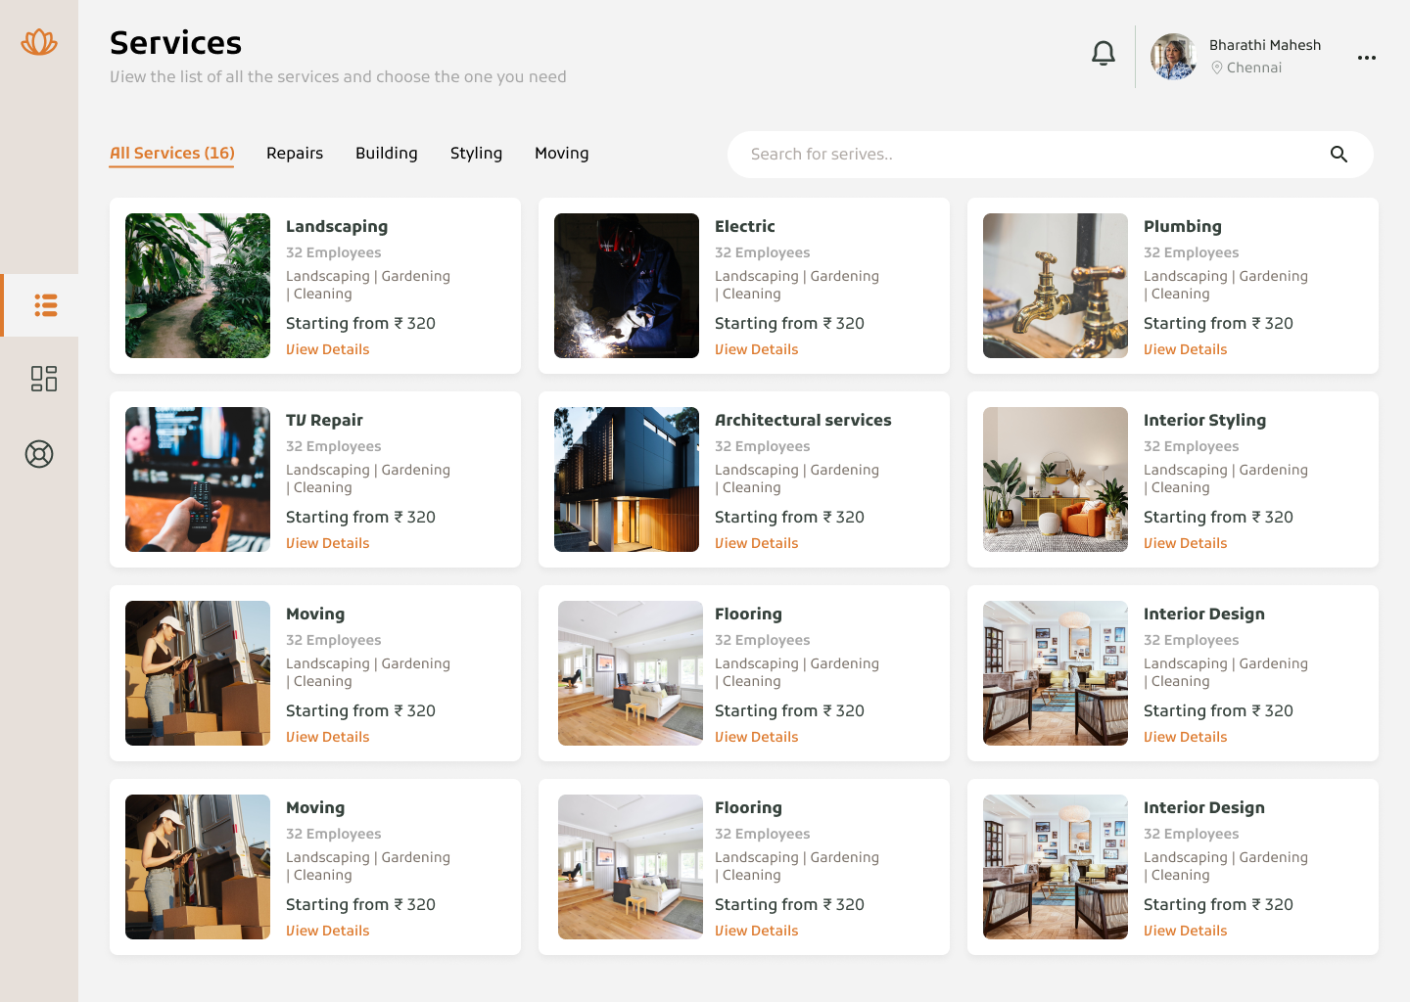Open the notifications bell icon
The height and width of the screenshot is (1002, 1410).
point(1103,54)
